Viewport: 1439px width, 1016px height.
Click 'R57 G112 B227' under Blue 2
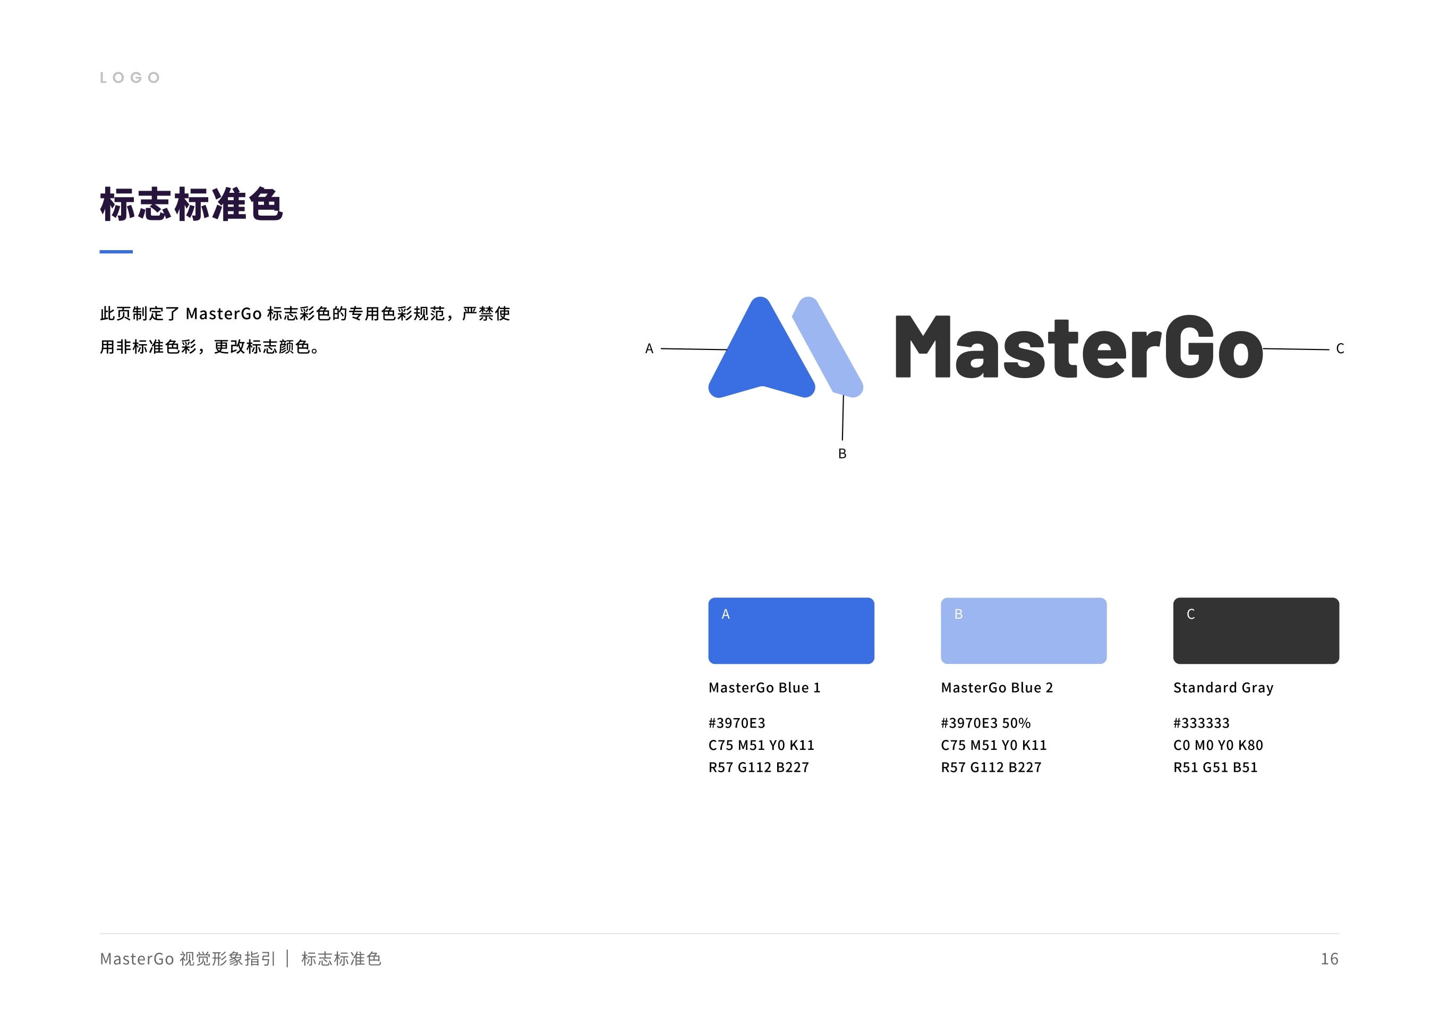[x=992, y=767]
